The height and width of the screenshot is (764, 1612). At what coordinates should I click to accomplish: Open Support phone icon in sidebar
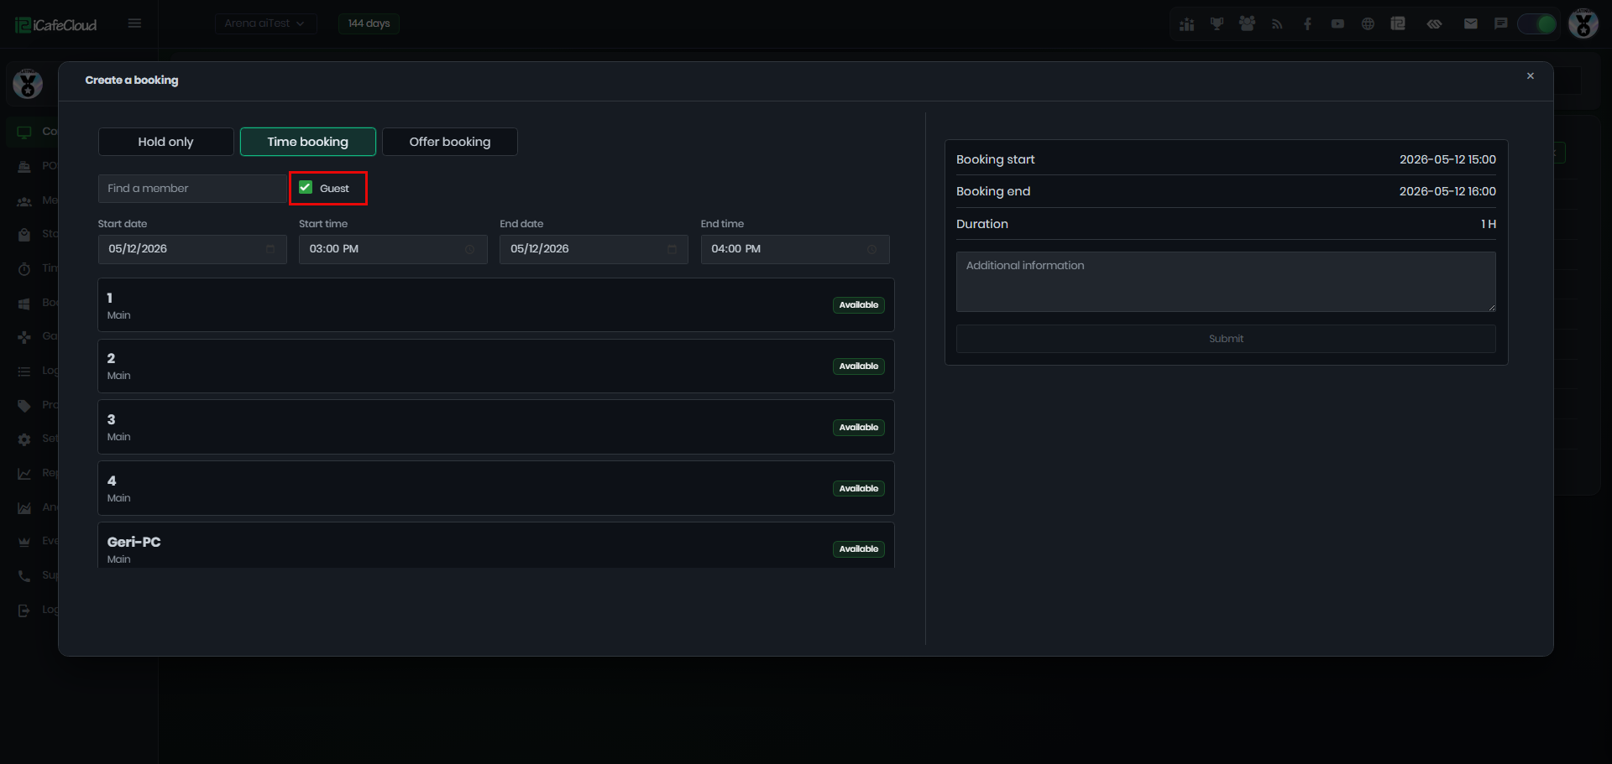tap(24, 575)
